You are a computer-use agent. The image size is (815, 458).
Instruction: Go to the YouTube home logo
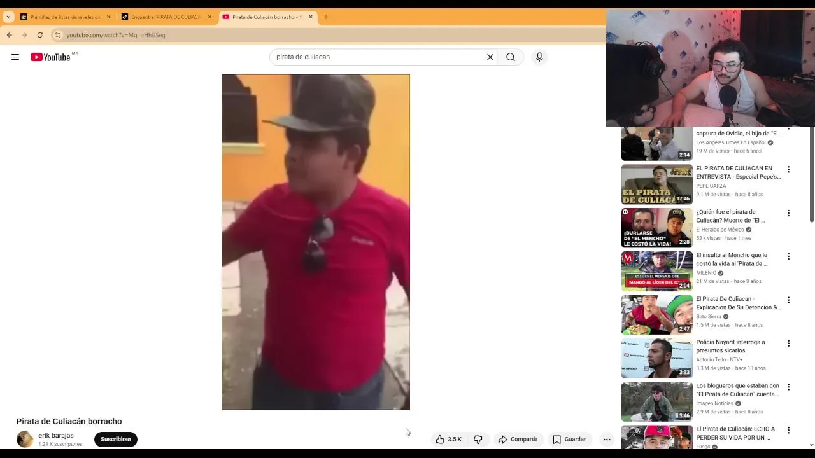coord(50,57)
